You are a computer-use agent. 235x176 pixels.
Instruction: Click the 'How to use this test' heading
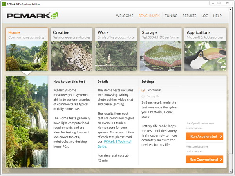pyautogui.click(x=69, y=82)
